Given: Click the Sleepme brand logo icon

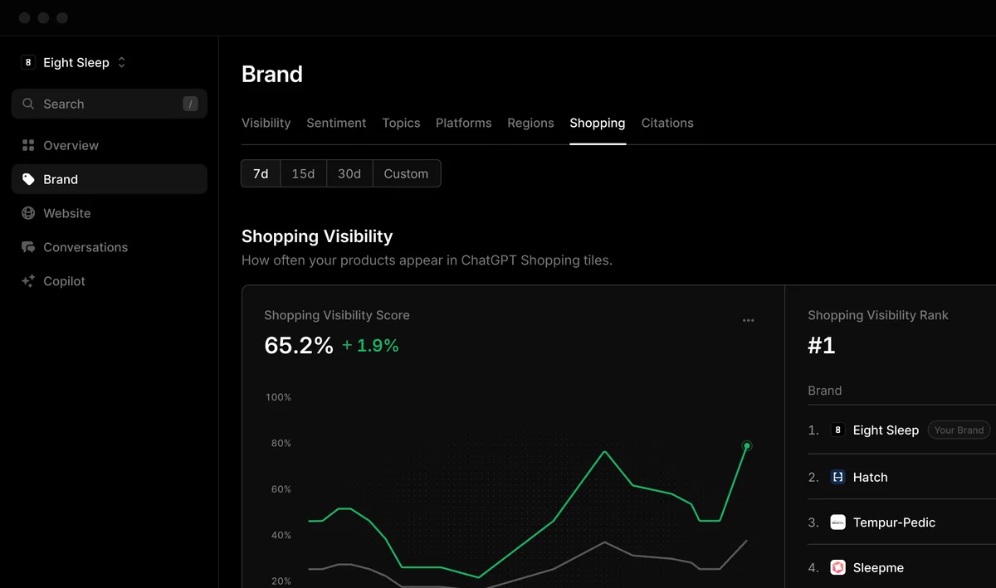Looking at the screenshot, I should (x=837, y=567).
